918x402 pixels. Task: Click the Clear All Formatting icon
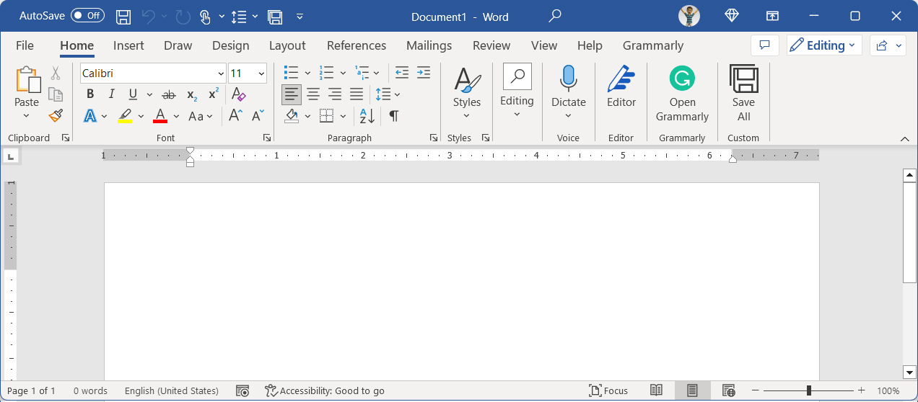[239, 94]
